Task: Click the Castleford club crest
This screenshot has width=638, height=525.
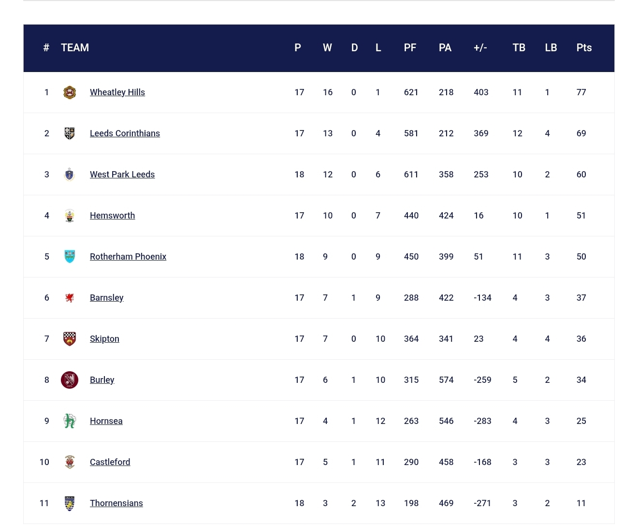Action: pos(70,462)
